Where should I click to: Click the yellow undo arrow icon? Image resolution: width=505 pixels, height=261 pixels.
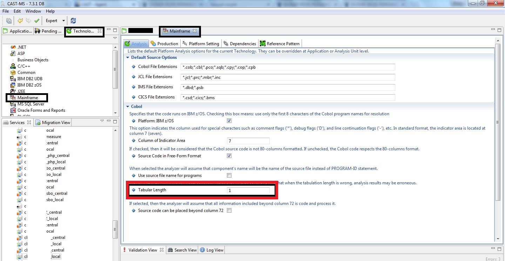(20, 21)
